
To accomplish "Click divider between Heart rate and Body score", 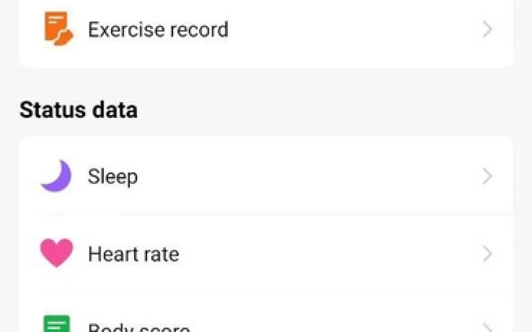I will (274, 292).
